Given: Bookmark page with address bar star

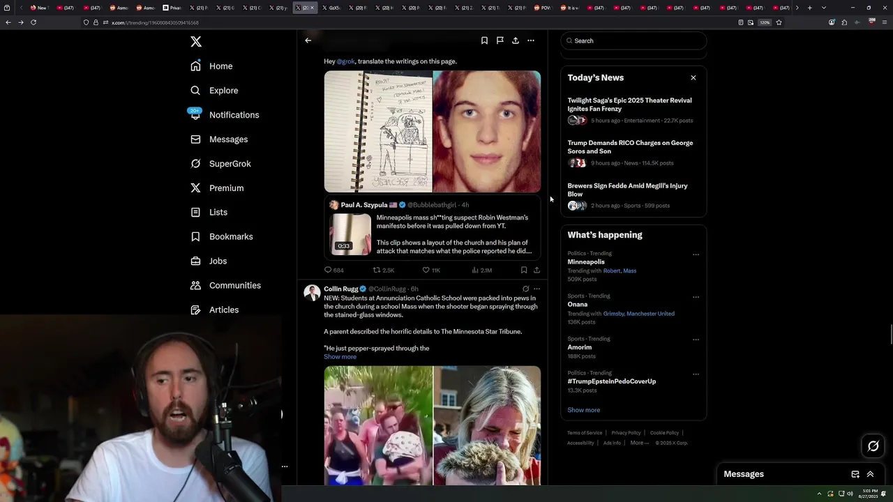Looking at the screenshot, I should 779,22.
